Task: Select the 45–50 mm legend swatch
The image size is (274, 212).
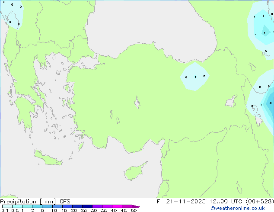Action: 127,206
